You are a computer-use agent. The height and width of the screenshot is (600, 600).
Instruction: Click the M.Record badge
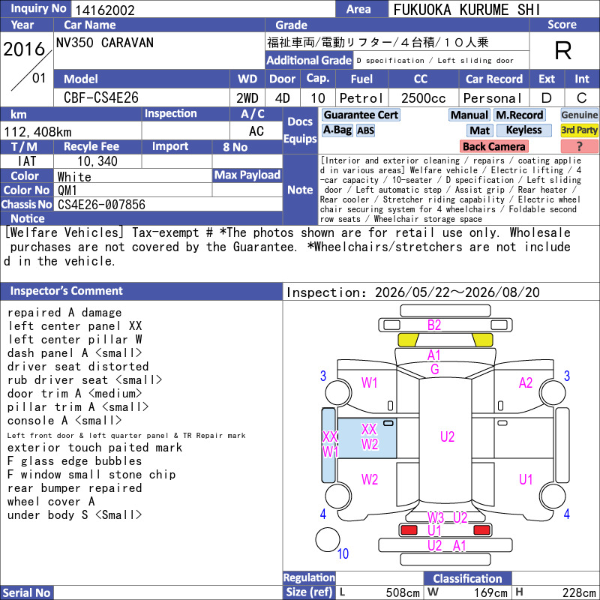[520, 115]
